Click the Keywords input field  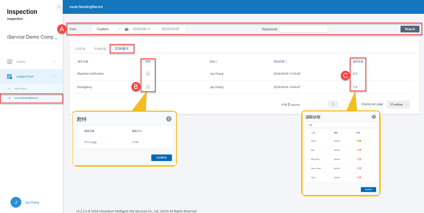(303, 29)
